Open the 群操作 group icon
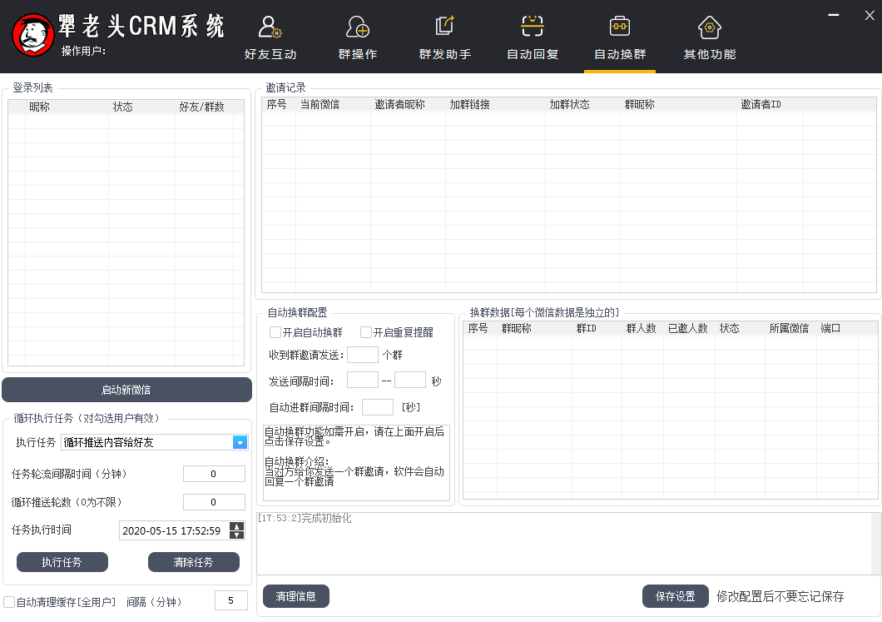The height and width of the screenshot is (622, 882). [x=357, y=27]
